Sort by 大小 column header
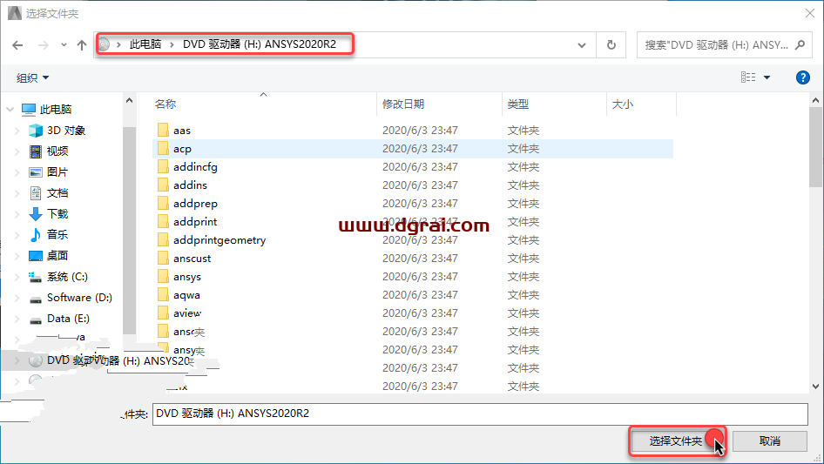 623,104
